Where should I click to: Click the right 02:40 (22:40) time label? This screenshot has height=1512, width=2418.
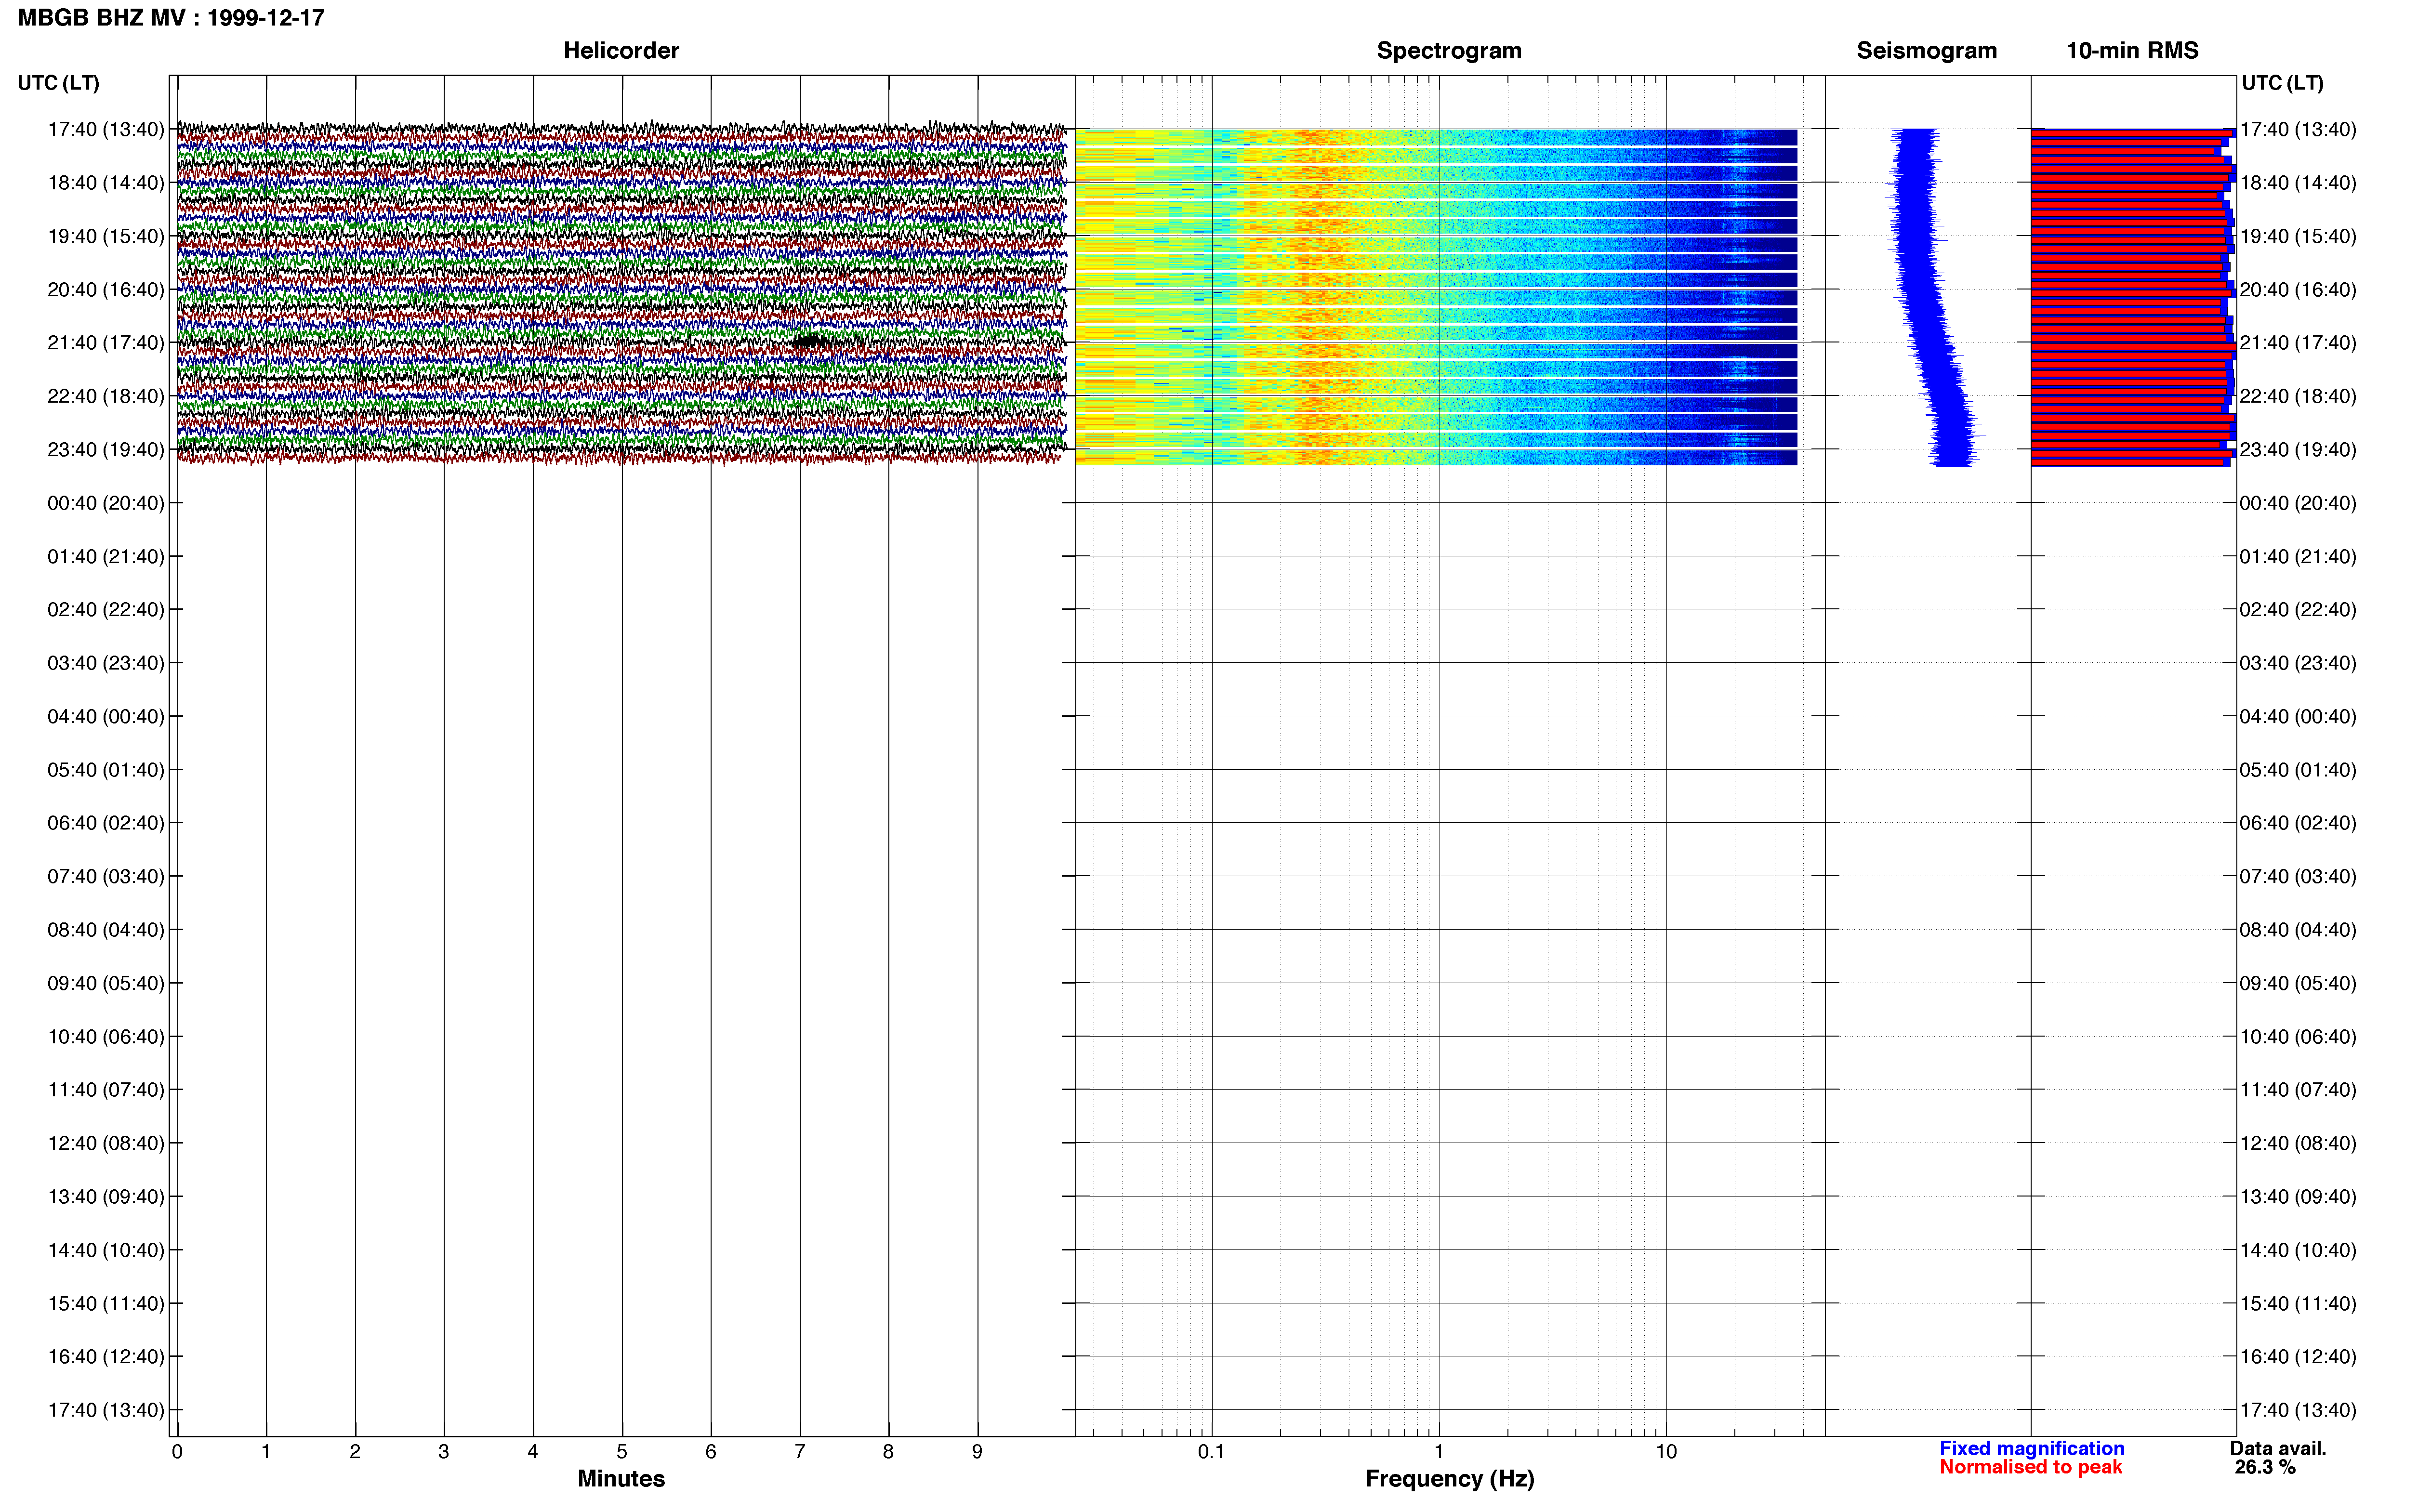click(2298, 610)
